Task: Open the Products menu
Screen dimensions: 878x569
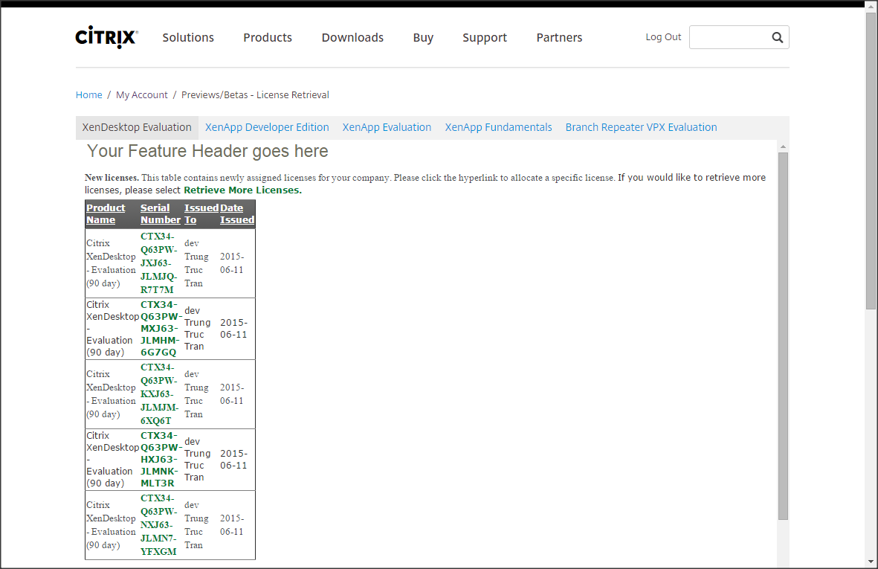Action: tap(268, 37)
